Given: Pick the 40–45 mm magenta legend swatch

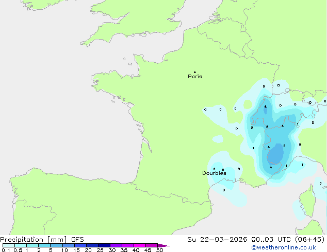Looking at the screenshot, I should pos(140,245).
